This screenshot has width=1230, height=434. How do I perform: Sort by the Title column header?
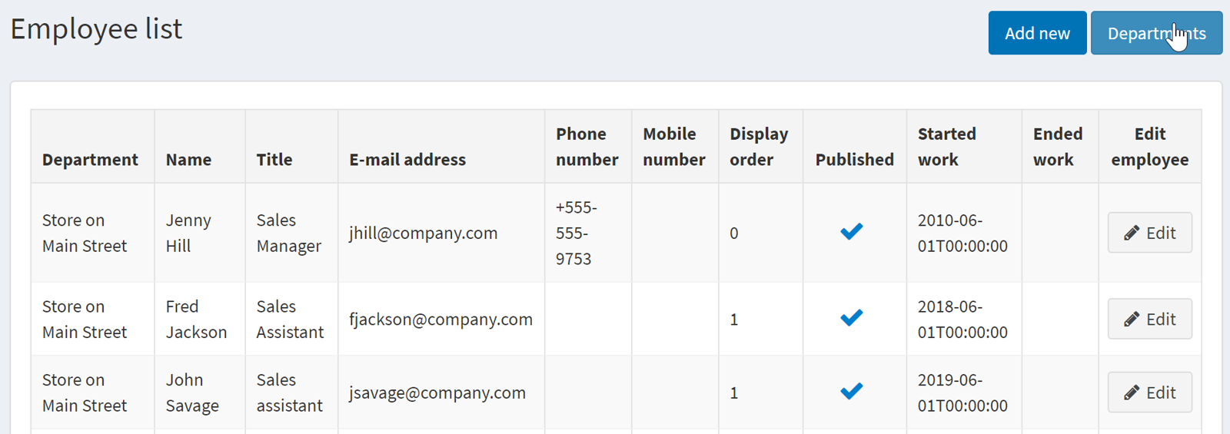tap(274, 160)
